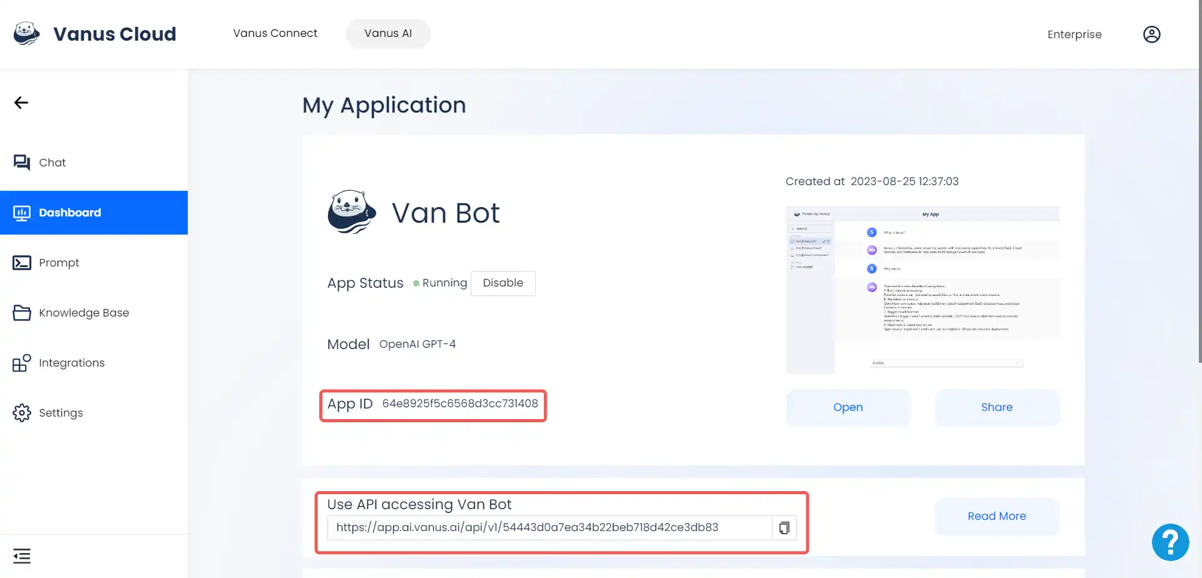This screenshot has height=578, width=1202.
Task: Click the Prompt terminal icon
Action: [x=22, y=263]
